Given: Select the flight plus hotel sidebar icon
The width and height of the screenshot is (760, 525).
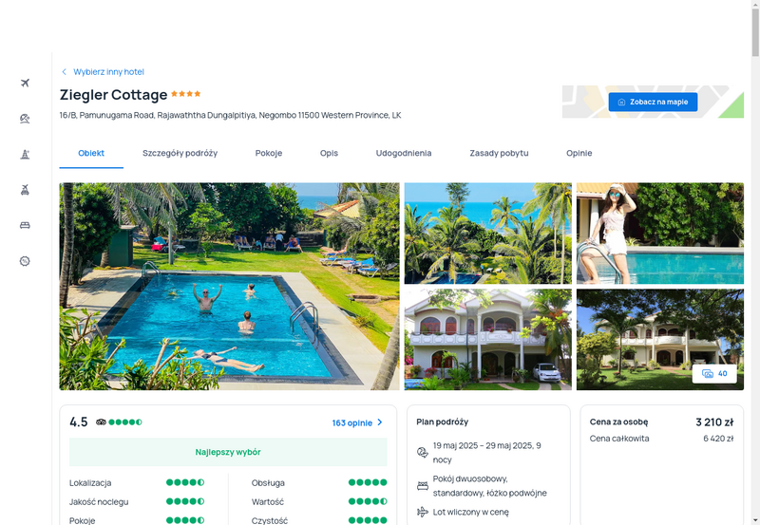Looking at the screenshot, I should tap(26, 190).
